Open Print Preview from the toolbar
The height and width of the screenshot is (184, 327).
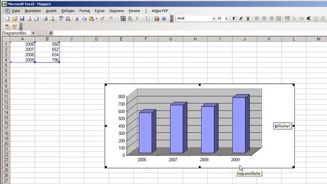[52, 18]
